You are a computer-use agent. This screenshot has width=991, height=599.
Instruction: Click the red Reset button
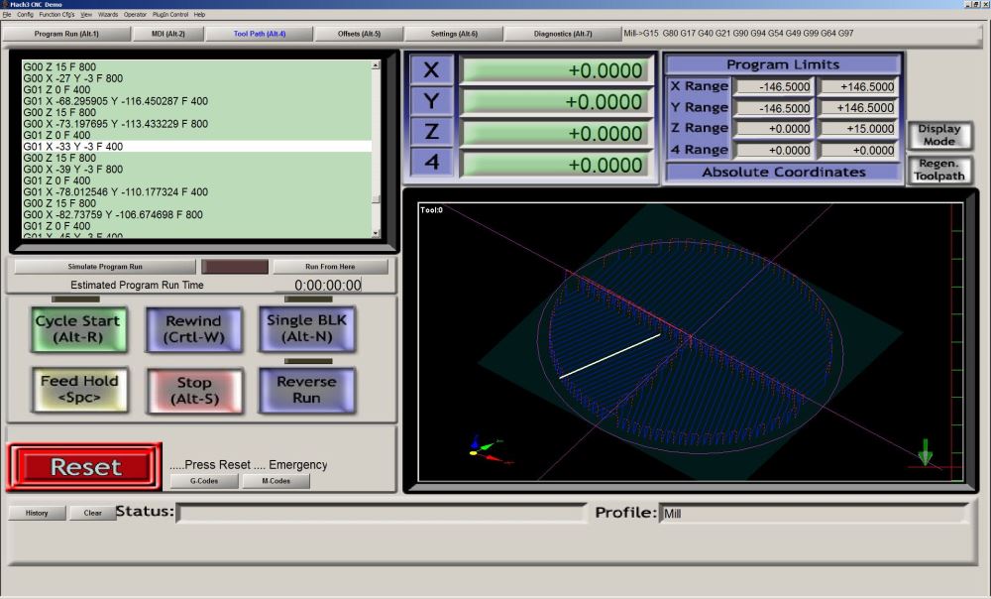coord(84,467)
